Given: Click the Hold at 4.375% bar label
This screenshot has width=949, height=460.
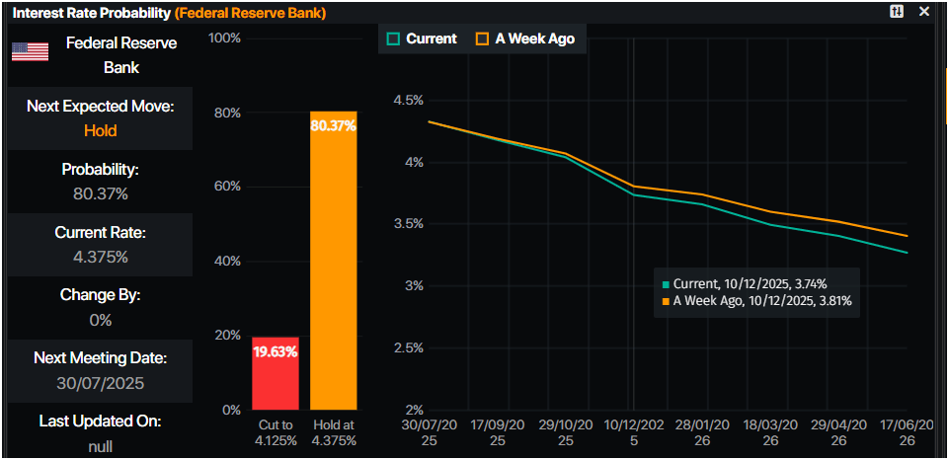Looking at the screenshot, I should (x=333, y=432).
